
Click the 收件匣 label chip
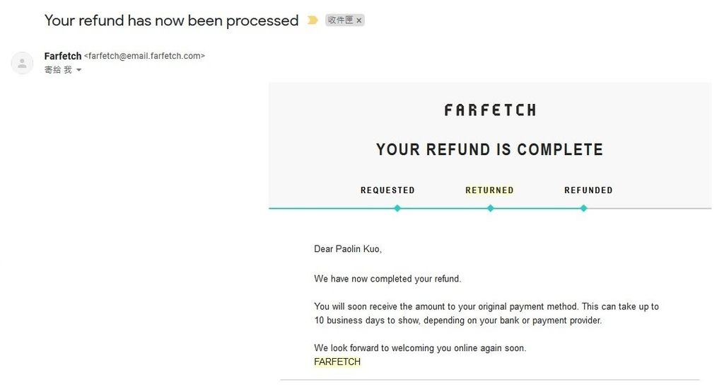pyautogui.click(x=344, y=21)
